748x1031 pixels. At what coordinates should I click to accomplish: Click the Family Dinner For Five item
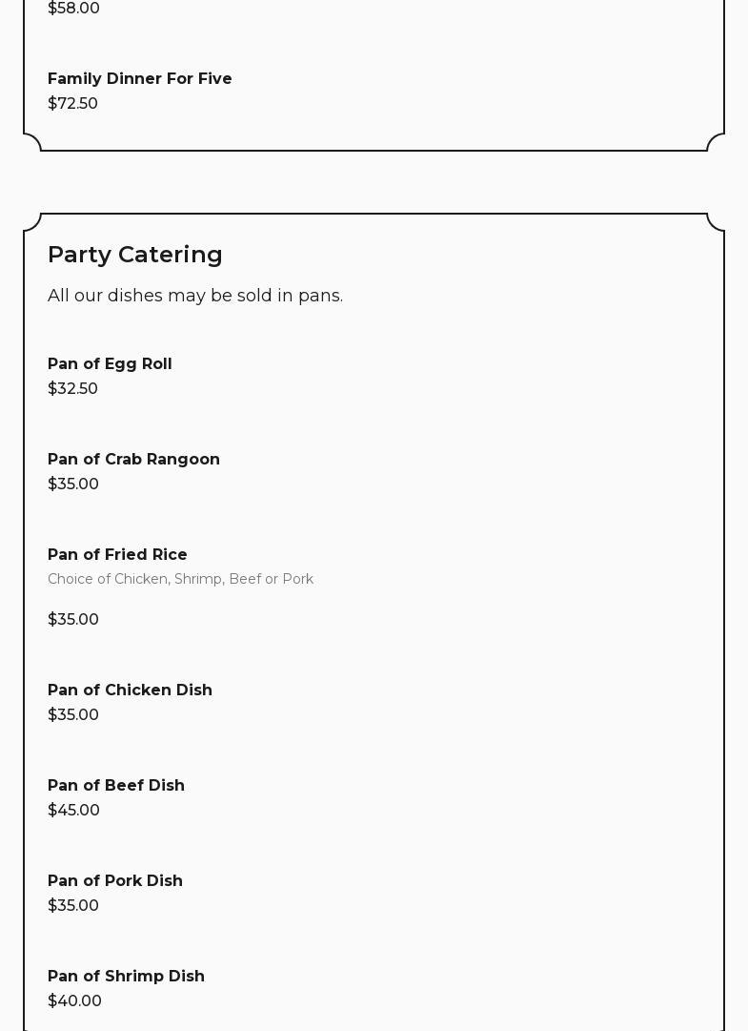click(x=139, y=78)
